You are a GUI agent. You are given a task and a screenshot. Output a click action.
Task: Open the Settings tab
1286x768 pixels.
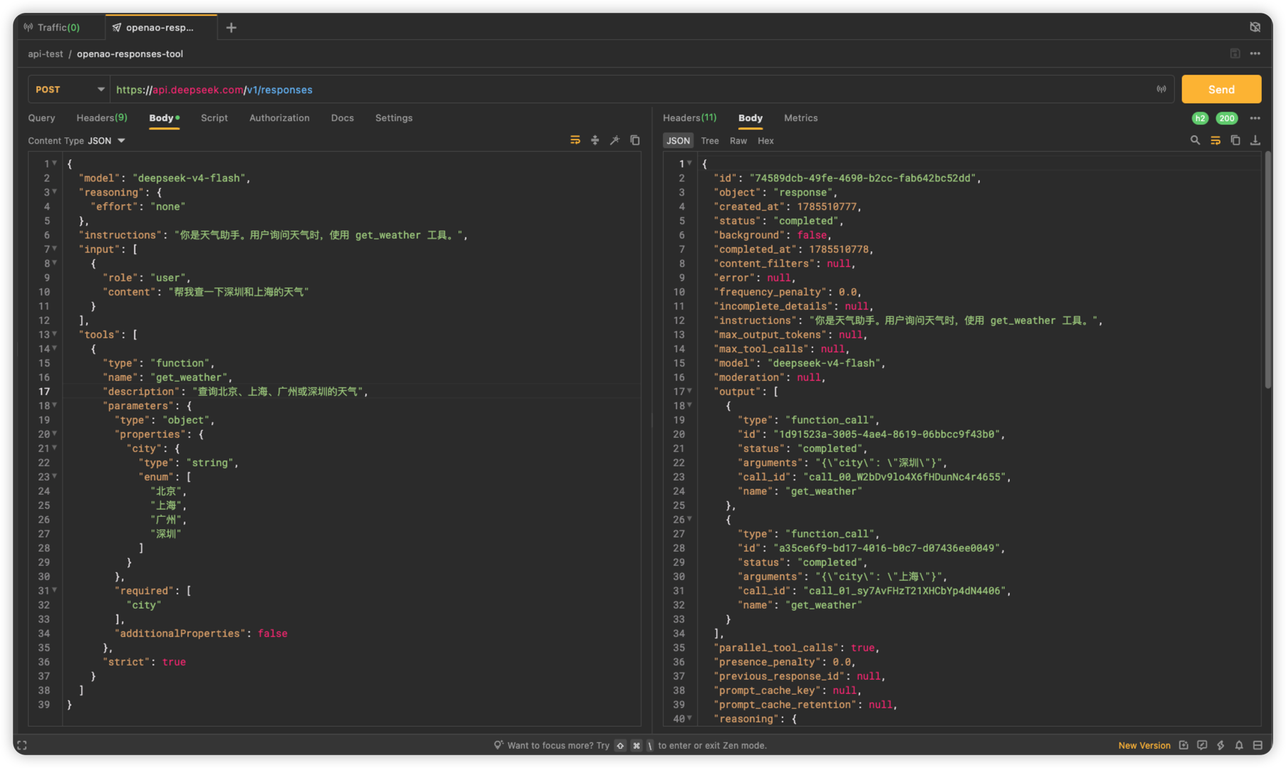[x=394, y=118]
